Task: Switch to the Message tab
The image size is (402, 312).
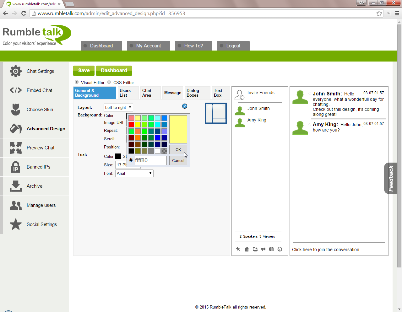Action: click(x=173, y=93)
